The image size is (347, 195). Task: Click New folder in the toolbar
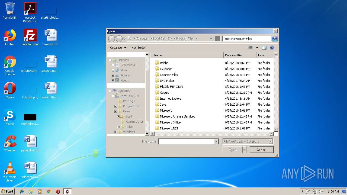139,48
